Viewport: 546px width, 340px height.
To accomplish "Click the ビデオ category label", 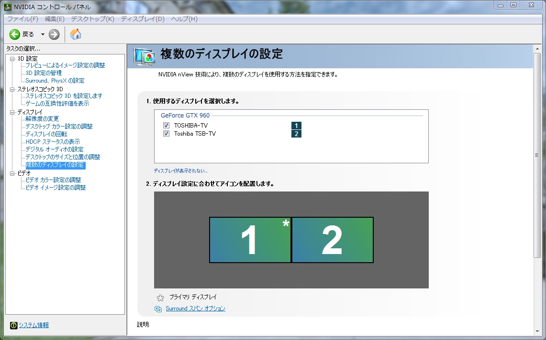I will click(x=24, y=173).
